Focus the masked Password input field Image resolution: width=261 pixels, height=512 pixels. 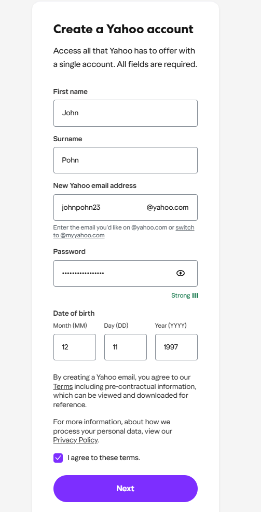(x=126, y=273)
